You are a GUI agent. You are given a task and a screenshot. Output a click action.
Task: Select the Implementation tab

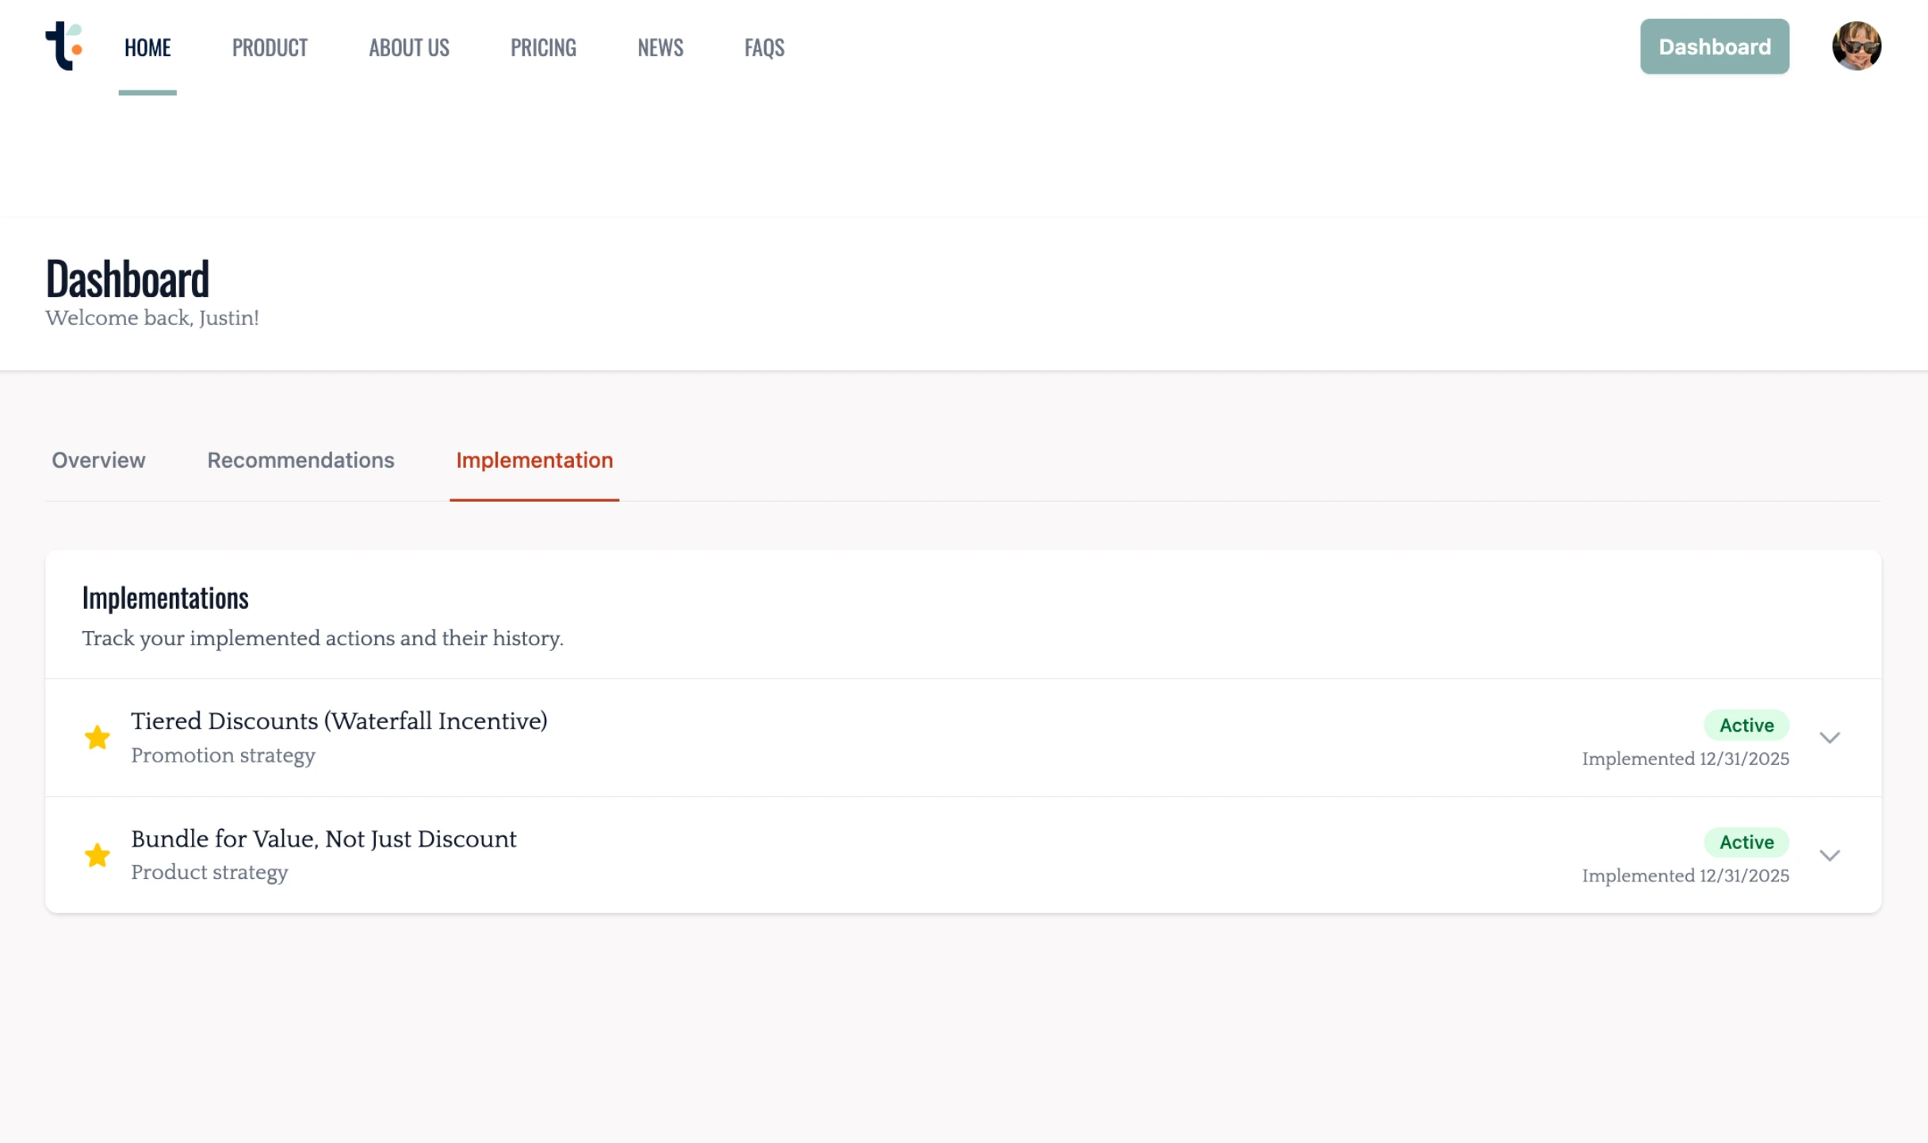click(534, 461)
